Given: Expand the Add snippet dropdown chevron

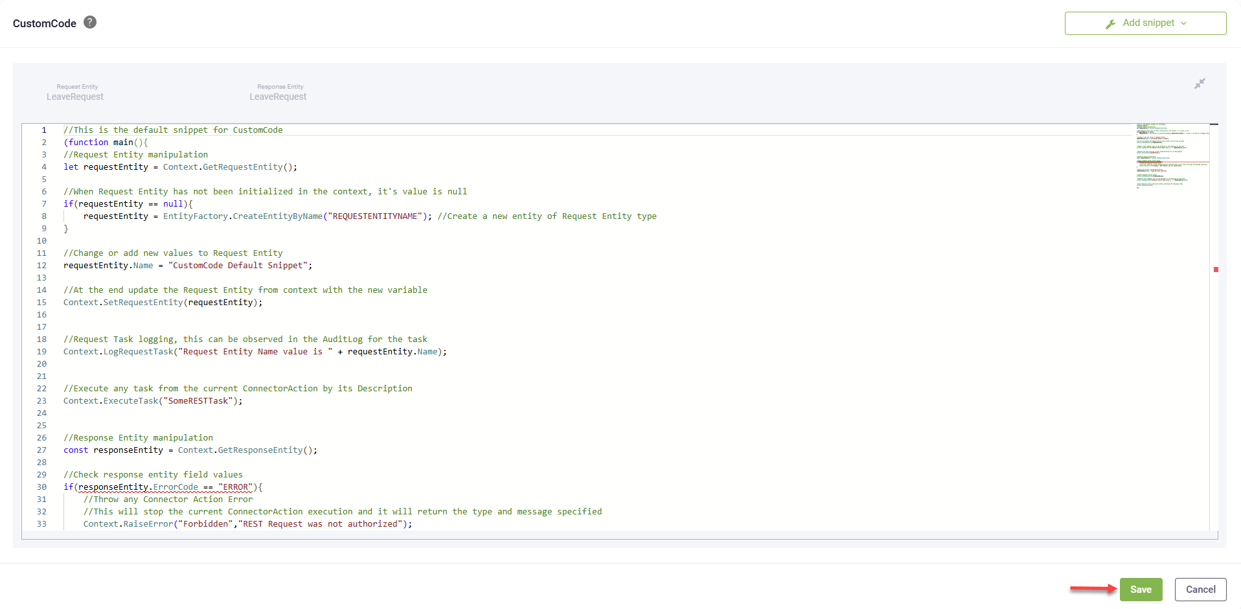Looking at the screenshot, I should point(1184,23).
